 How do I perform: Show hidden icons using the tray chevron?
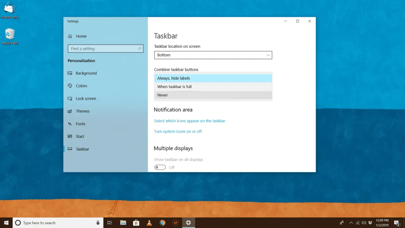pyautogui.click(x=351, y=223)
